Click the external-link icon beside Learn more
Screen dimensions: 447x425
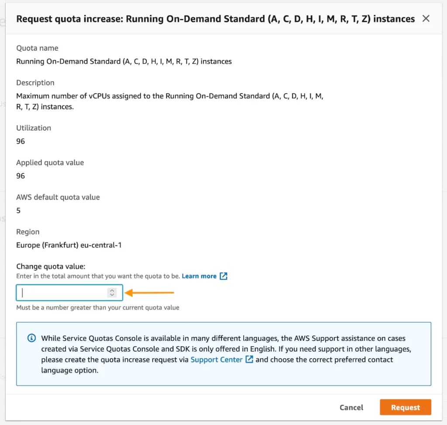click(x=224, y=276)
